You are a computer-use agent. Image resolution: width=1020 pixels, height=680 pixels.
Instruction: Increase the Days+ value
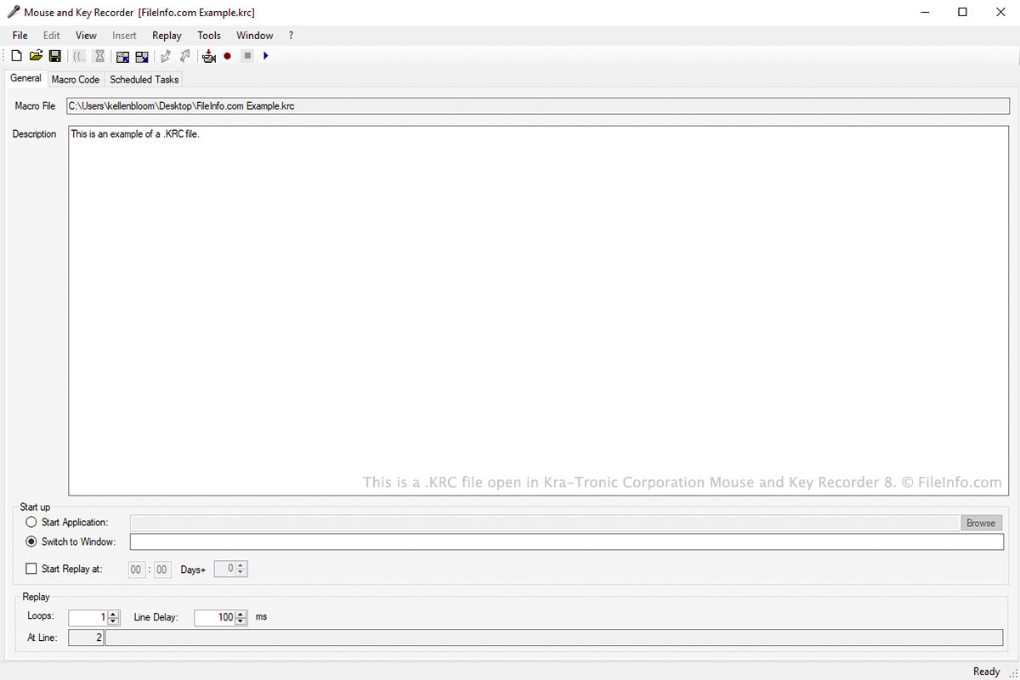(x=241, y=565)
